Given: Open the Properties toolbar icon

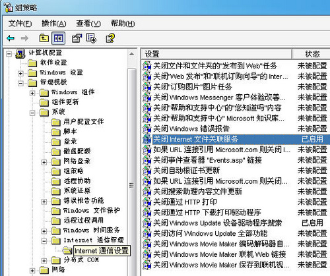Looking at the screenshot, I should [77, 38].
